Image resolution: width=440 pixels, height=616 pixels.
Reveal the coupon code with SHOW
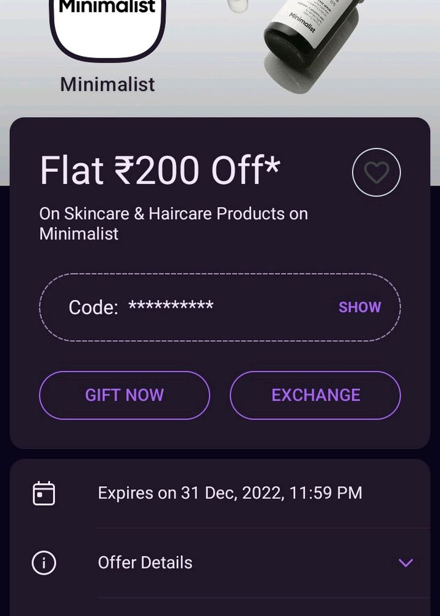pos(360,307)
